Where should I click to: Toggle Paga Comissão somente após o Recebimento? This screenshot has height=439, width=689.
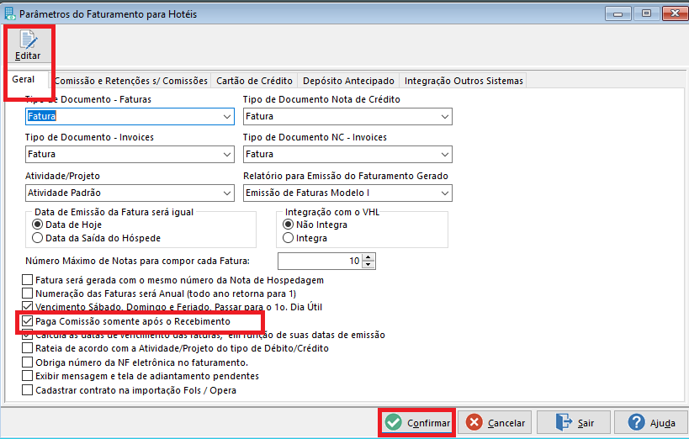27,321
